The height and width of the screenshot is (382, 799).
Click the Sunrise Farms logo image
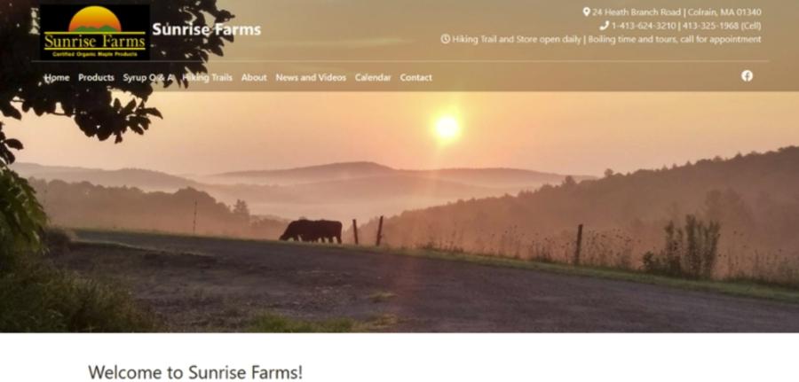95,33
